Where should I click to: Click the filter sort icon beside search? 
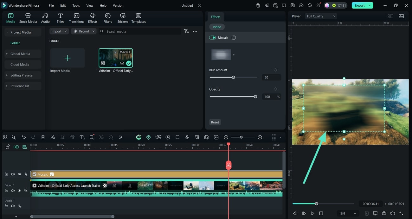(x=187, y=31)
